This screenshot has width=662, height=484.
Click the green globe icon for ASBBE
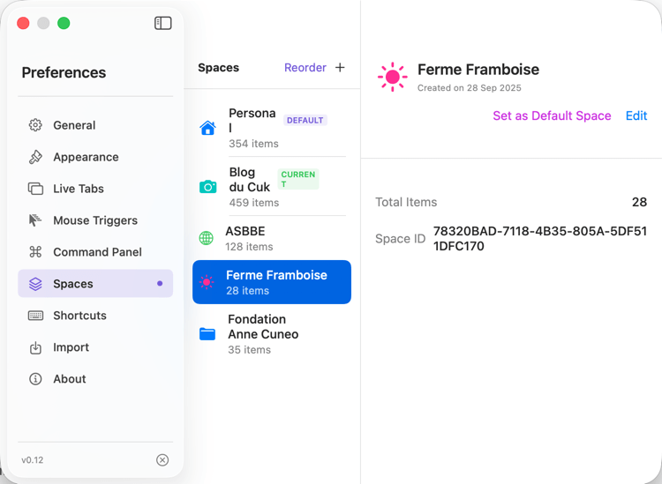pos(207,238)
